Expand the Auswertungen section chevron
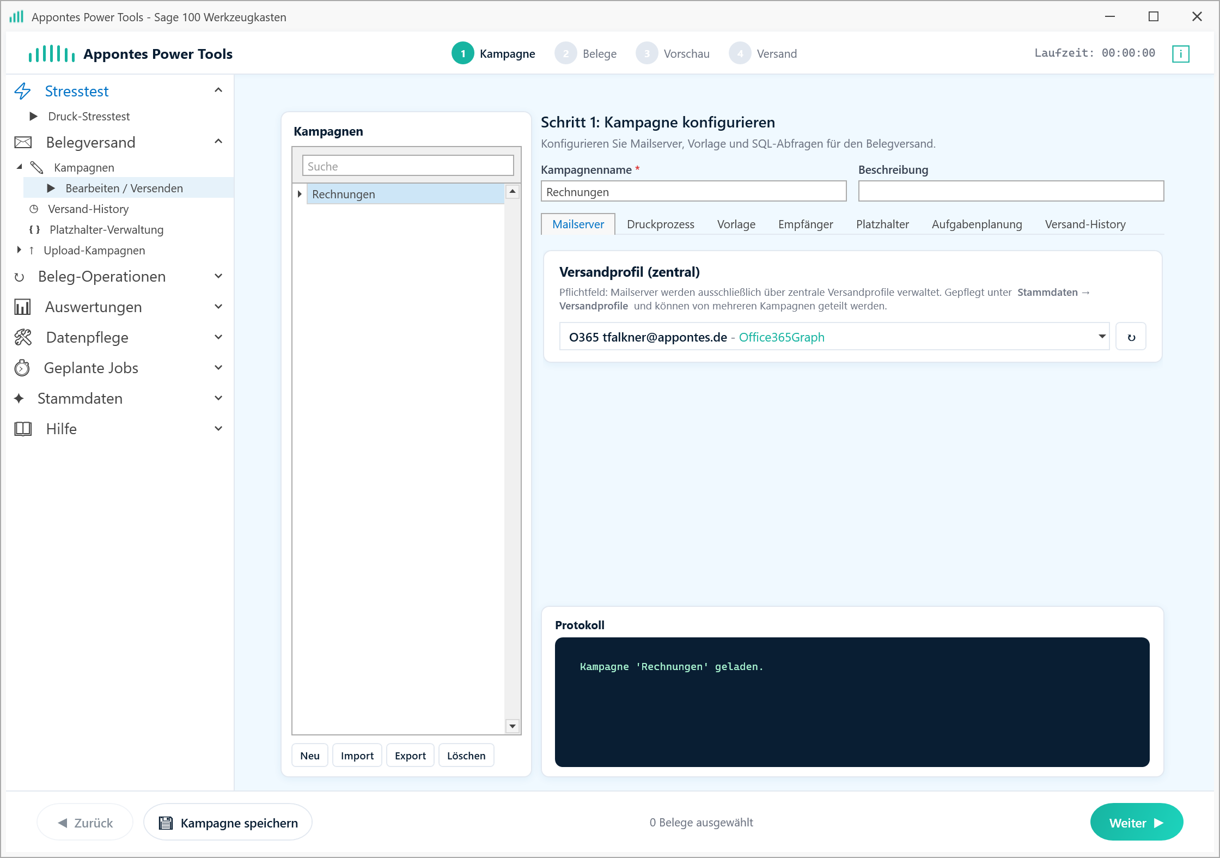The height and width of the screenshot is (858, 1220). point(218,307)
